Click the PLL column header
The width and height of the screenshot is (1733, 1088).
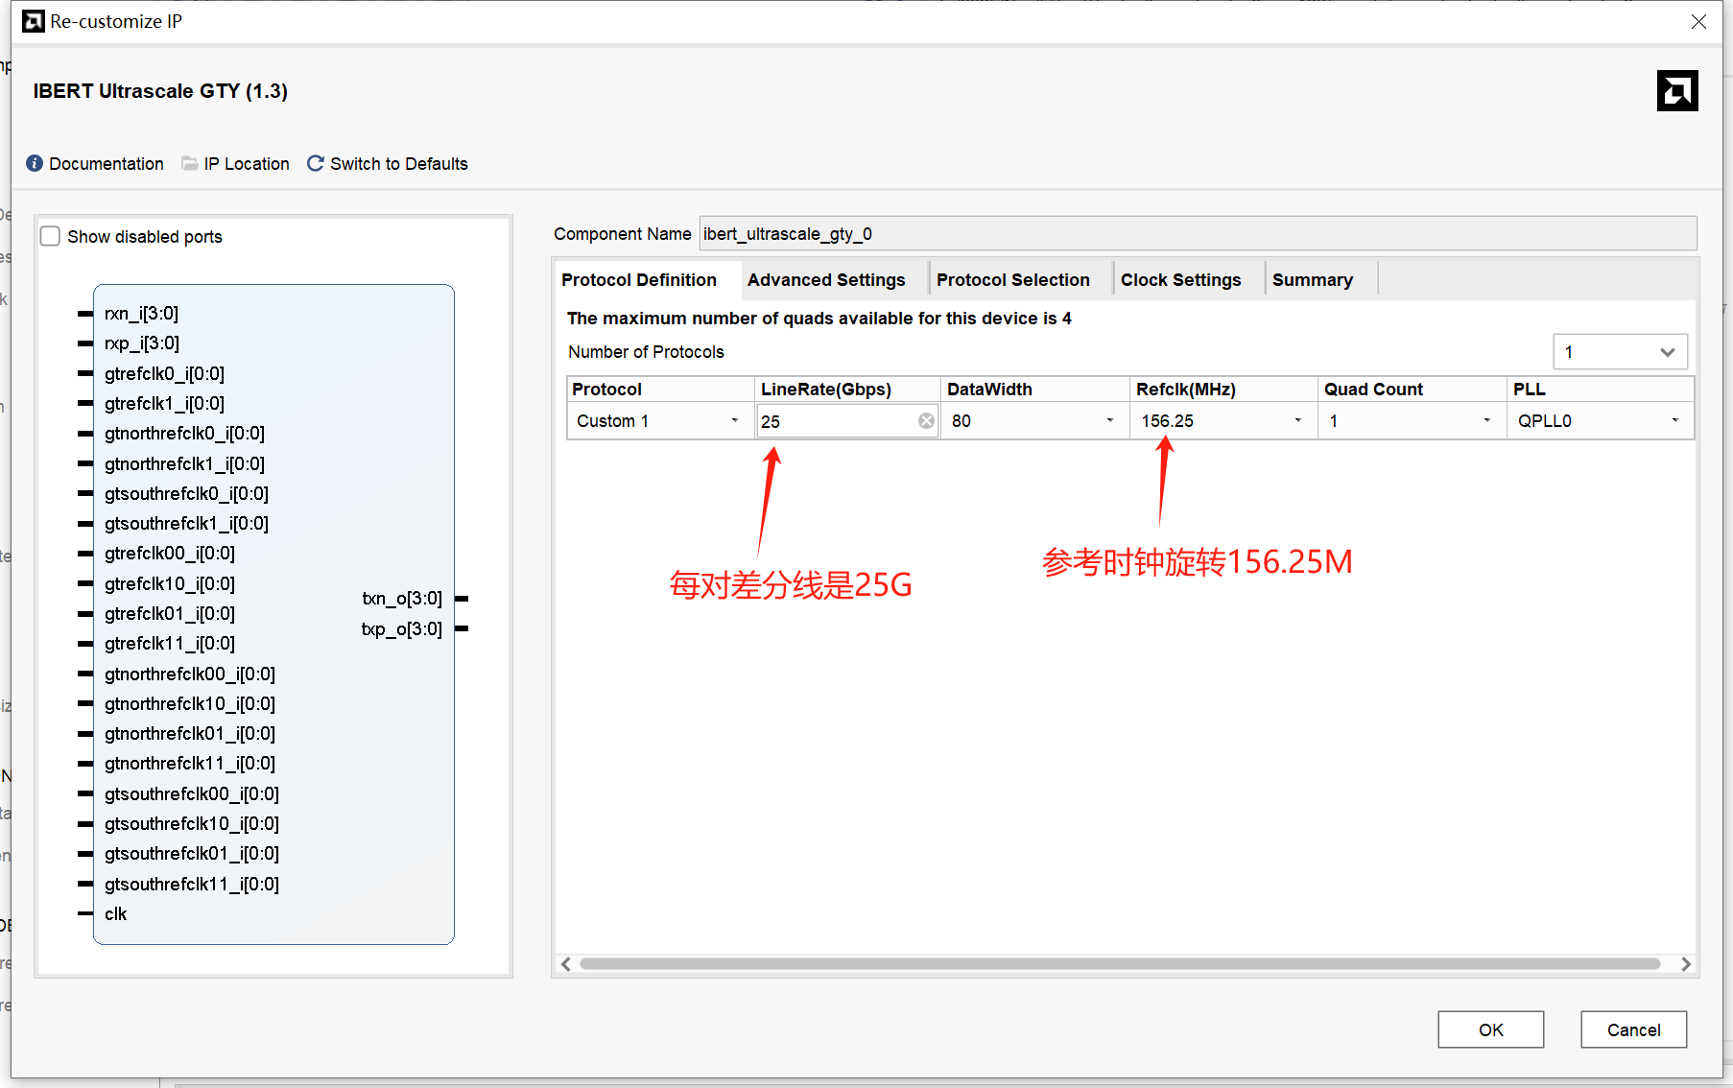tap(1600, 389)
